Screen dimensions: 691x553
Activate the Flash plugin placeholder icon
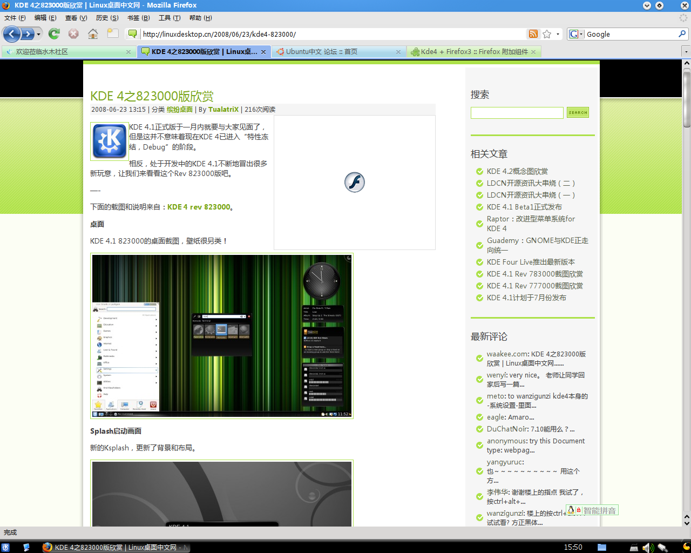pyautogui.click(x=355, y=182)
